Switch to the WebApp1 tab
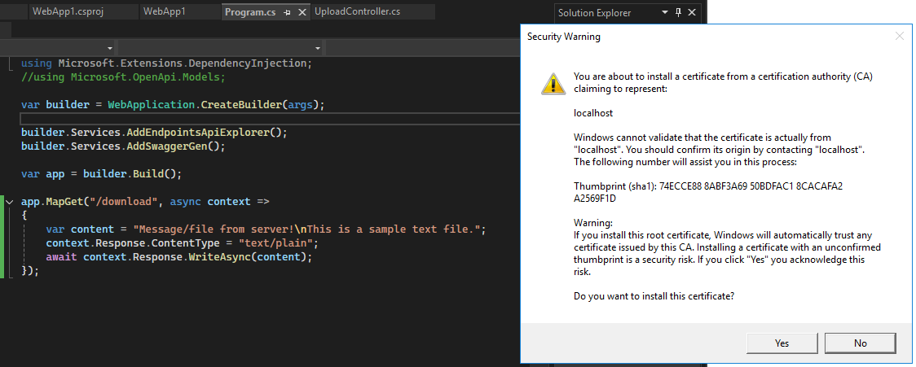916x367 pixels. tap(164, 11)
